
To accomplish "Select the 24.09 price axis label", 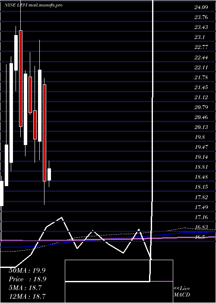I will point(201,7).
